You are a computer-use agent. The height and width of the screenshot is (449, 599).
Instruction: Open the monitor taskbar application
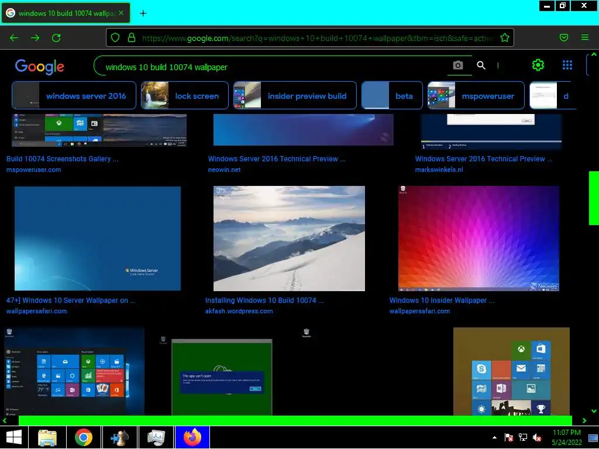point(156,437)
